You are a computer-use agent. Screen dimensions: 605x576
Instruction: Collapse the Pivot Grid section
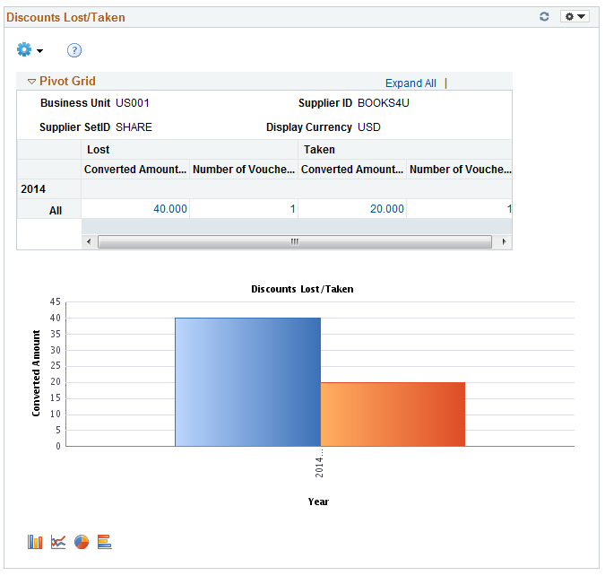tap(31, 82)
